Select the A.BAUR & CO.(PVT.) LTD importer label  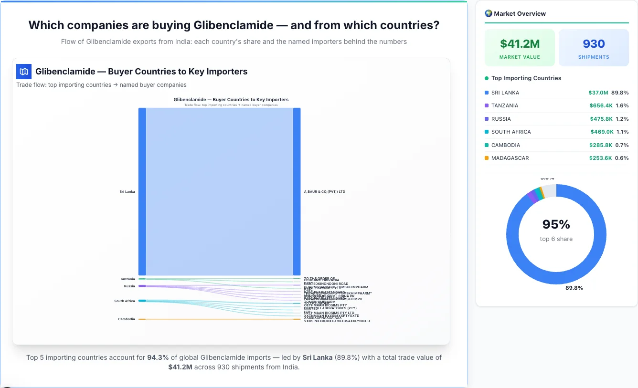coord(325,191)
